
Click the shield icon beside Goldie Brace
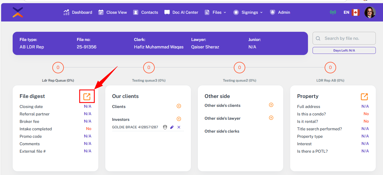click(165, 127)
